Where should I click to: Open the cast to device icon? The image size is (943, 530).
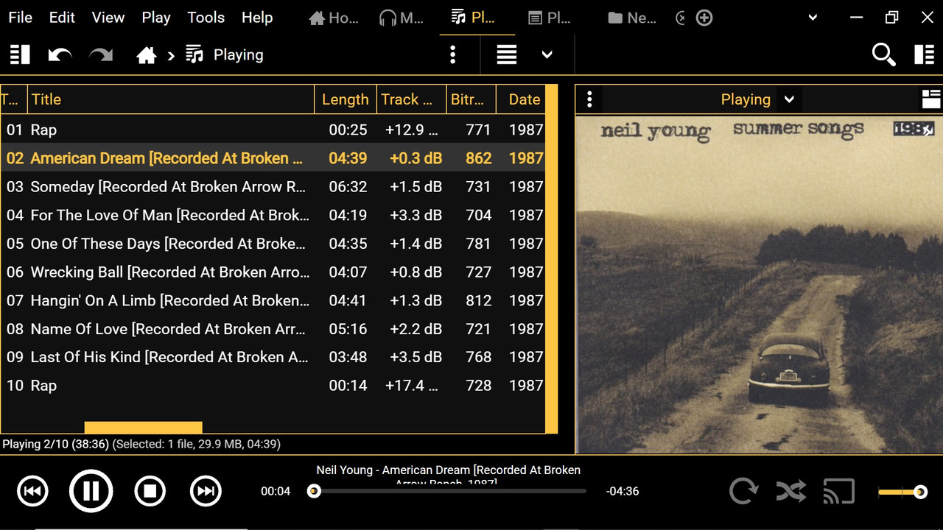838,491
